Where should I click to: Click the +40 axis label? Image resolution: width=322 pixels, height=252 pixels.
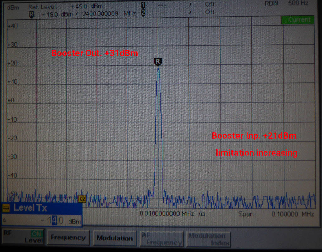click(13, 26)
